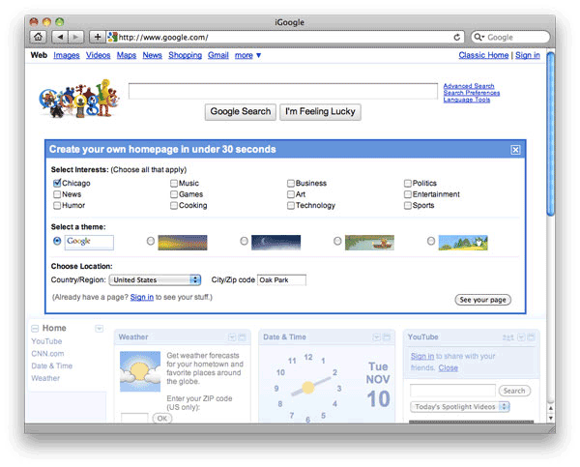The height and width of the screenshot is (467, 580).
Task: Open the YouTube gadget menu arrow
Action: coord(521,337)
